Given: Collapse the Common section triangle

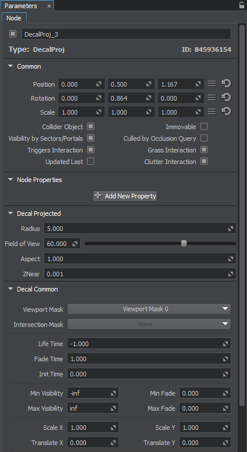Looking at the screenshot, I should pyautogui.click(x=10, y=66).
